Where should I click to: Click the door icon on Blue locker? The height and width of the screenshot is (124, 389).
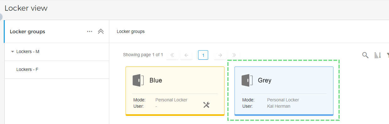click(x=138, y=80)
